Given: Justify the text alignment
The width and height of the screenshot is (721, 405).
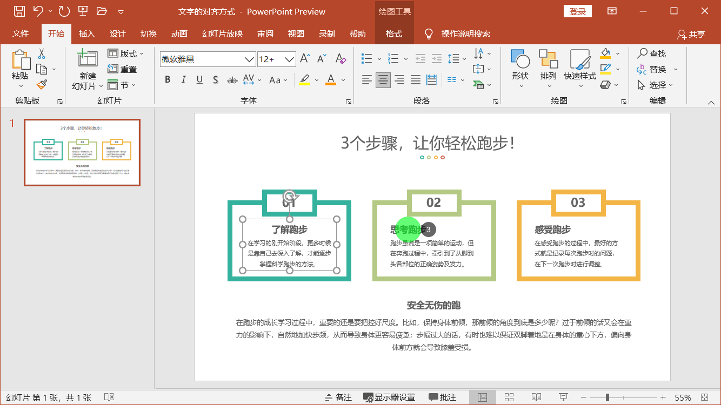Looking at the screenshot, I should click(x=416, y=80).
